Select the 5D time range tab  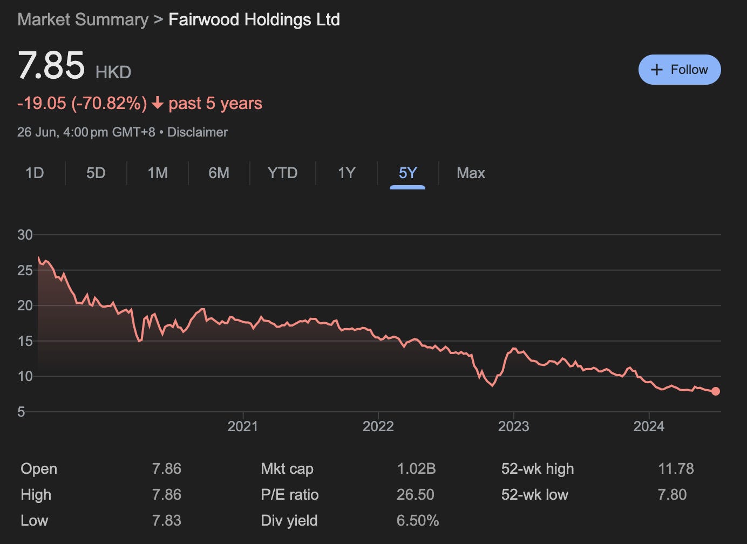pos(96,173)
